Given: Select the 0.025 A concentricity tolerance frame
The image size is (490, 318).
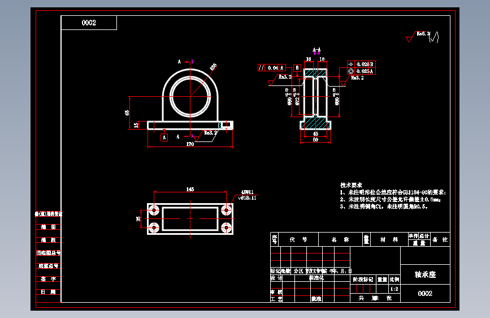Looking at the screenshot, I should (361, 71).
